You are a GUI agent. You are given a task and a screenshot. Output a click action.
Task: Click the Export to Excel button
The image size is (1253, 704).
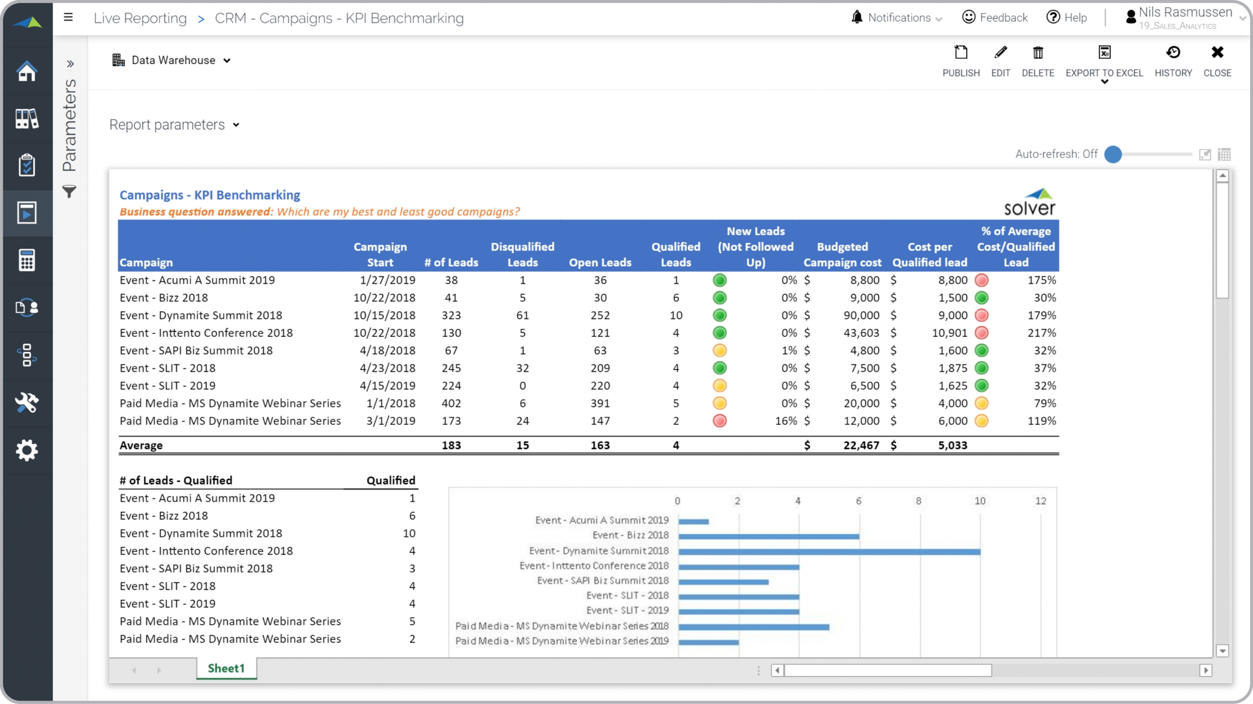tap(1104, 61)
